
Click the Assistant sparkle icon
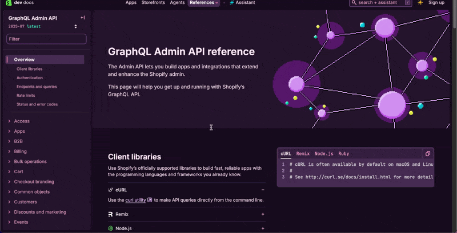tap(232, 3)
